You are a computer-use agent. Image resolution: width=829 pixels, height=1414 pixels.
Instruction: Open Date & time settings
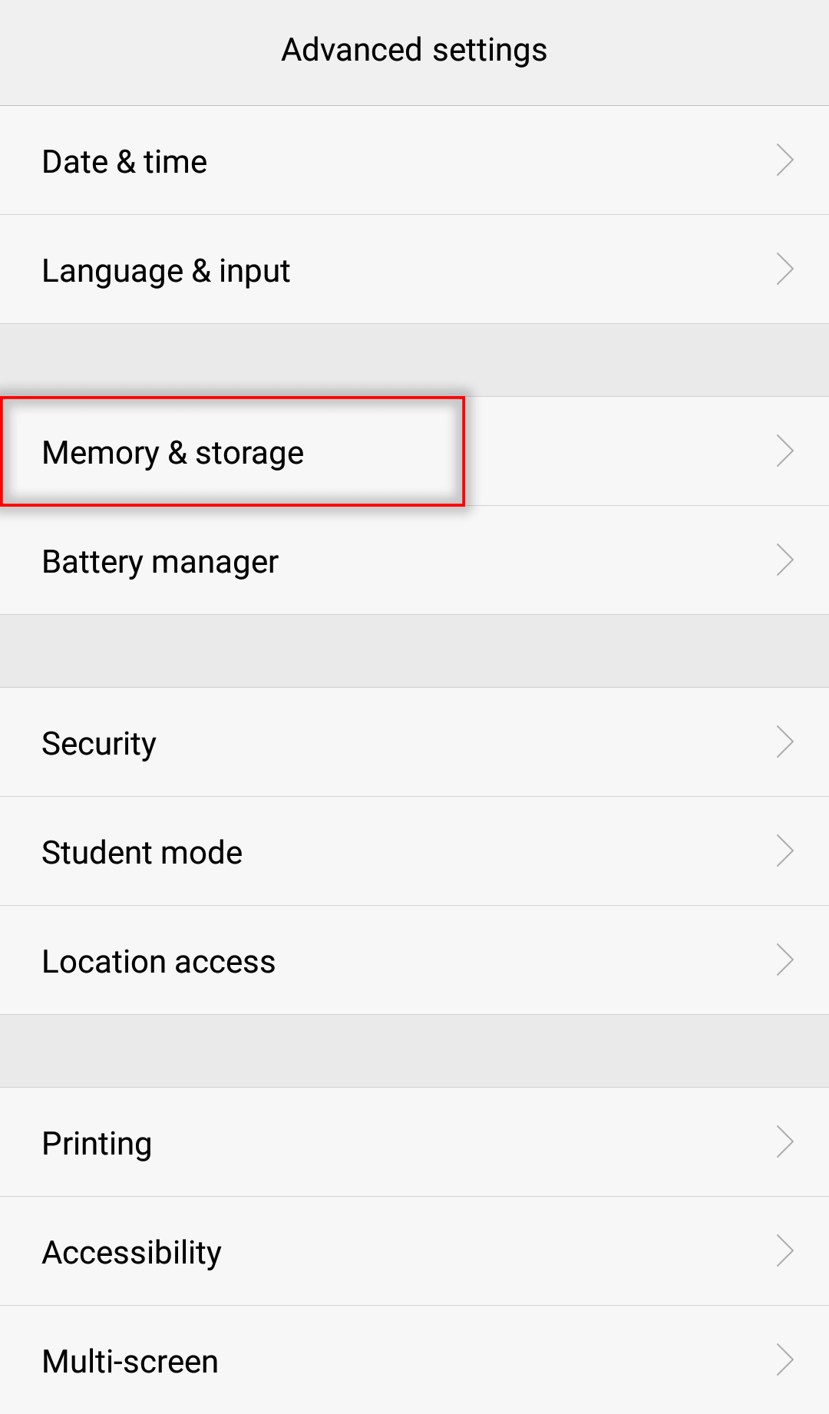click(x=124, y=161)
